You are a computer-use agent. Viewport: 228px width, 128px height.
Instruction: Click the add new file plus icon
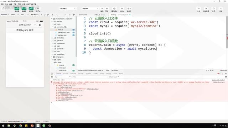tap(52, 15)
